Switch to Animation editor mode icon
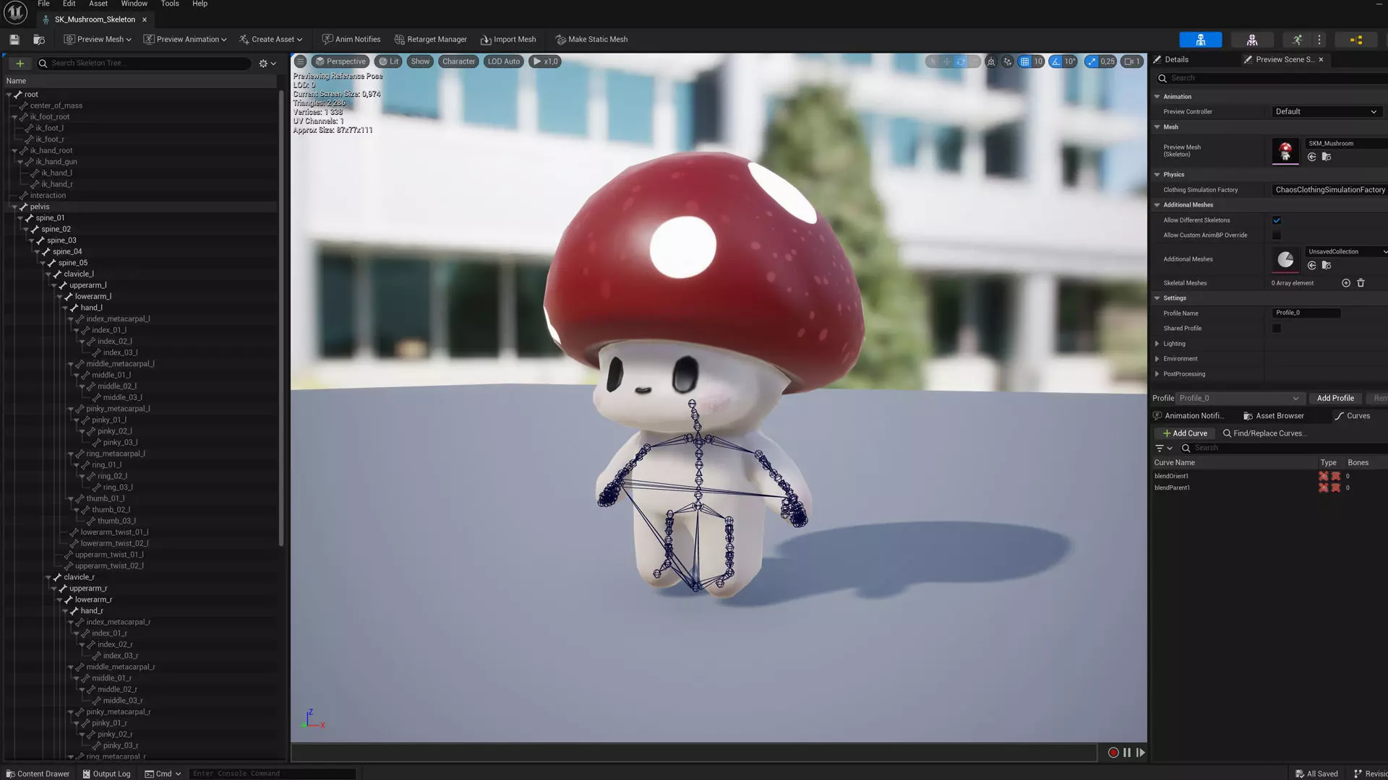 pyautogui.click(x=1297, y=40)
